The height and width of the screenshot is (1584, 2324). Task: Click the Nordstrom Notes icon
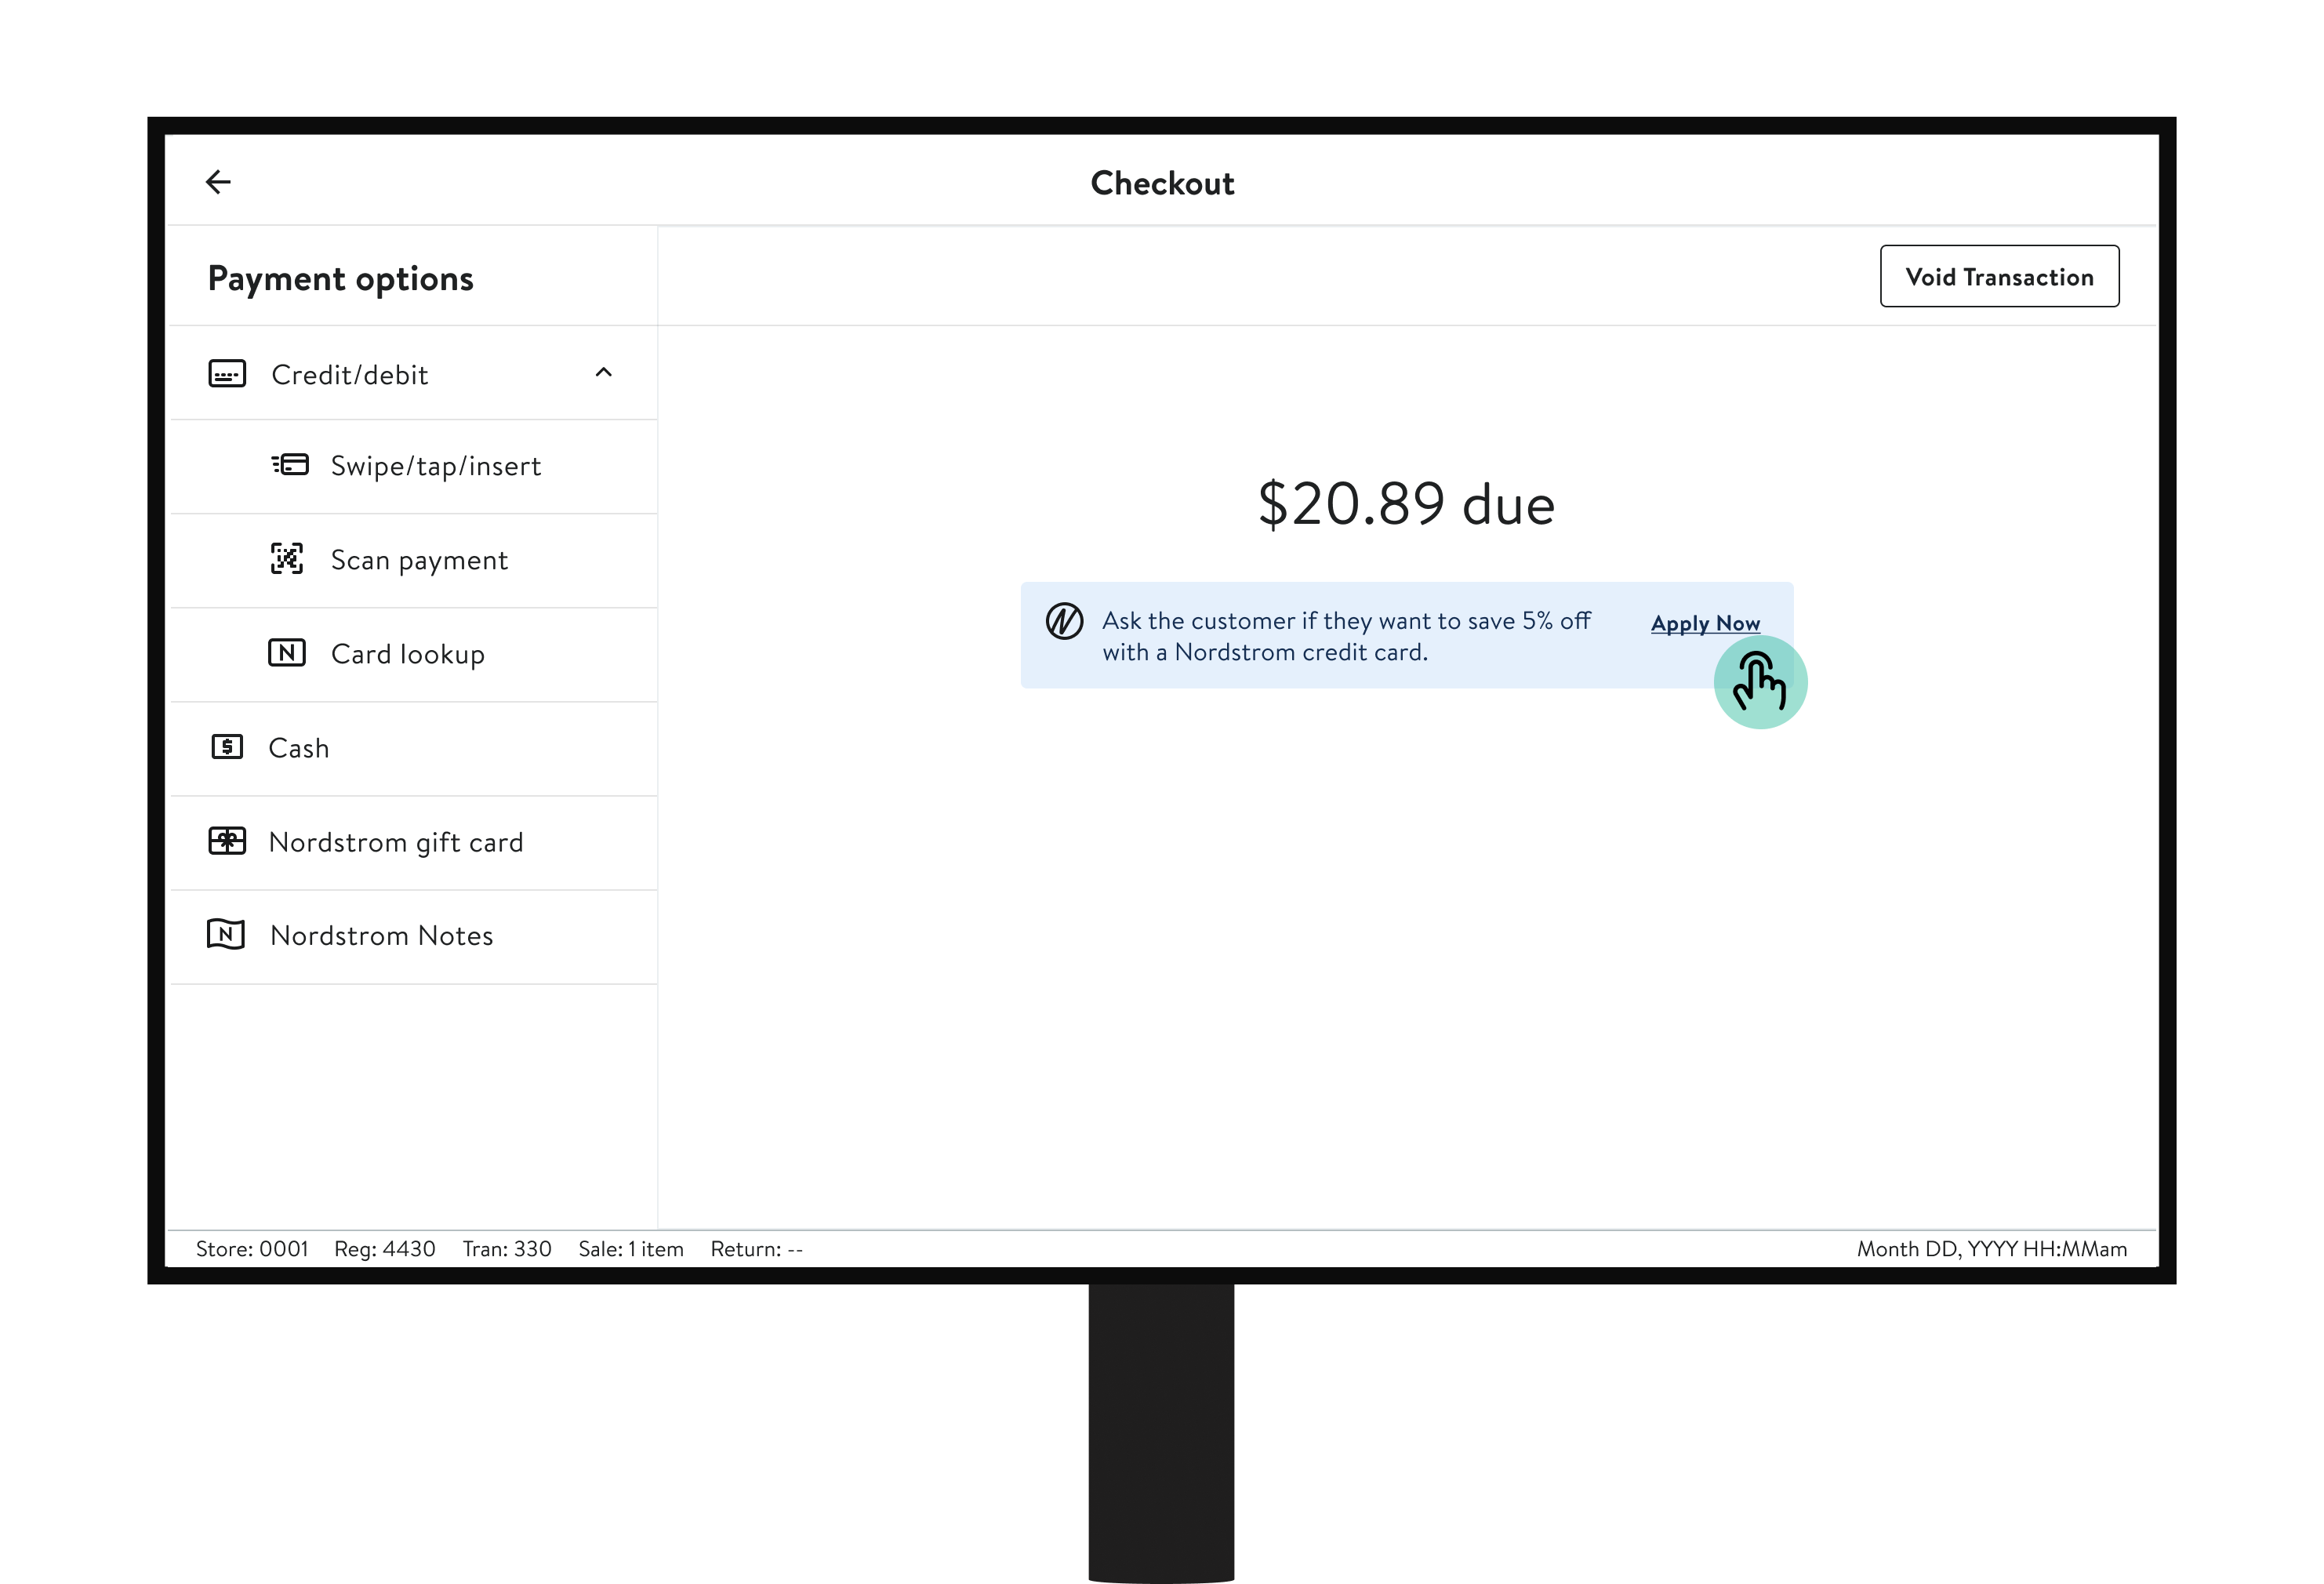(226, 935)
